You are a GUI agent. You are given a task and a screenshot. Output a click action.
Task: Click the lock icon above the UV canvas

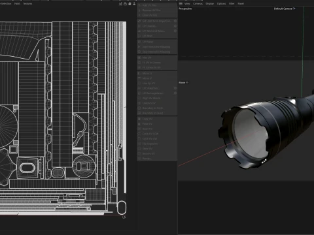pyautogui.click(x=125, y=4)
